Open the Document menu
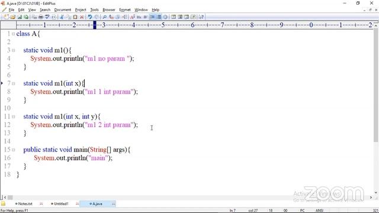Image resolution: width=379 pixels, height=213 pixels. [x=63, y=10]
